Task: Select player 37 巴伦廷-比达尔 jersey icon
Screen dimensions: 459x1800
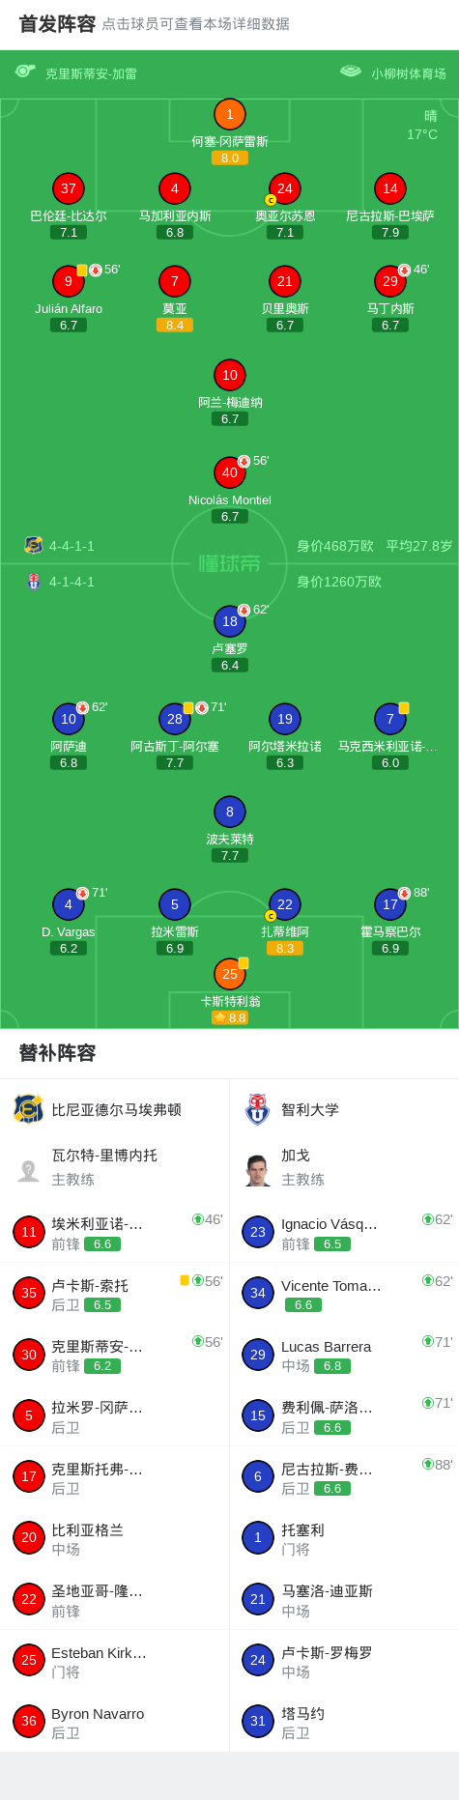Action: click(68, 188)
